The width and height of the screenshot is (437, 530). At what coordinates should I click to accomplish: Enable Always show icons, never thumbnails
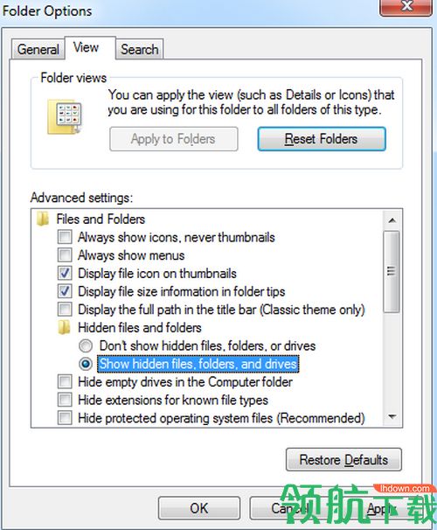65,237
